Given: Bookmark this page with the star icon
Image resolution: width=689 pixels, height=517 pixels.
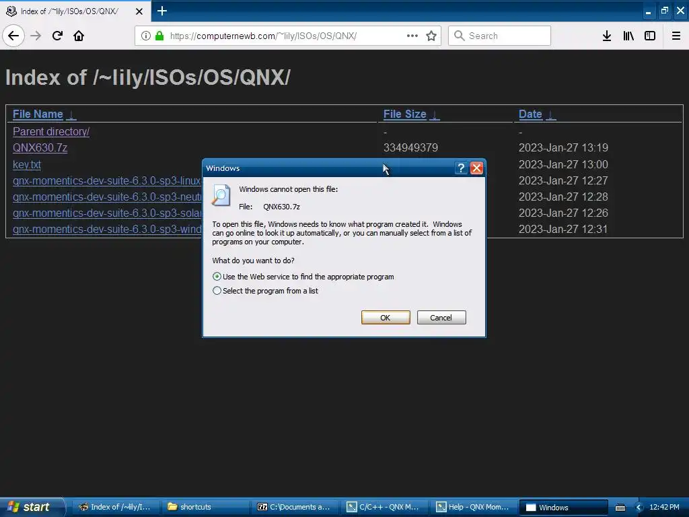Looking at the screenshot, I should (x=431, y=36).
